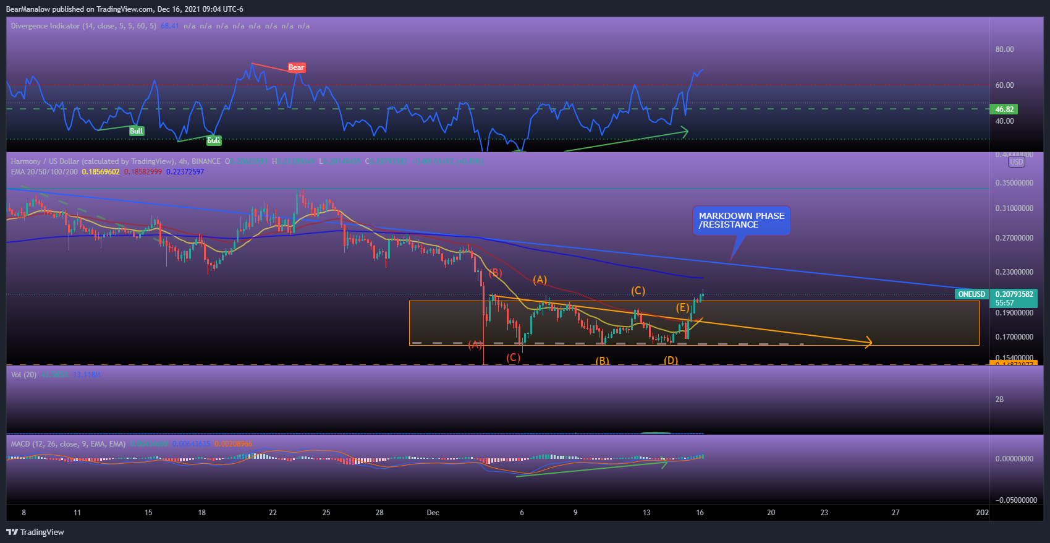
Task: Click the orange (D) wave label
Action: click(671, 361)
